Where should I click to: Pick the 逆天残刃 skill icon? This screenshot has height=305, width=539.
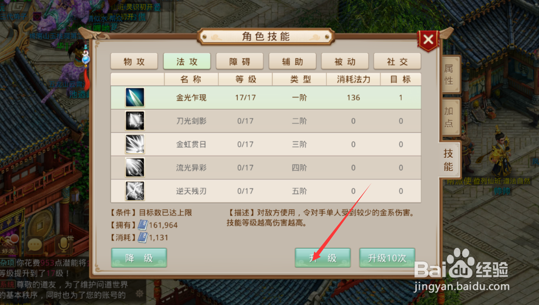click(135, 191)
